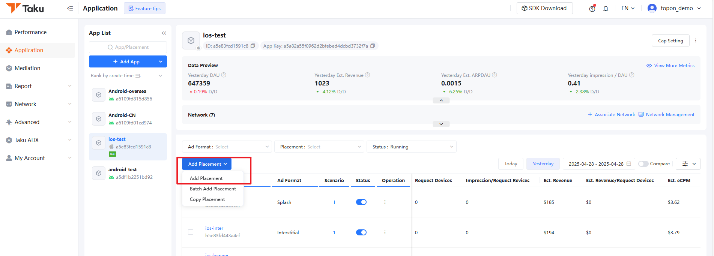Collapse the Data Preview section
This screenshot has width=714, height=256.
441,100
